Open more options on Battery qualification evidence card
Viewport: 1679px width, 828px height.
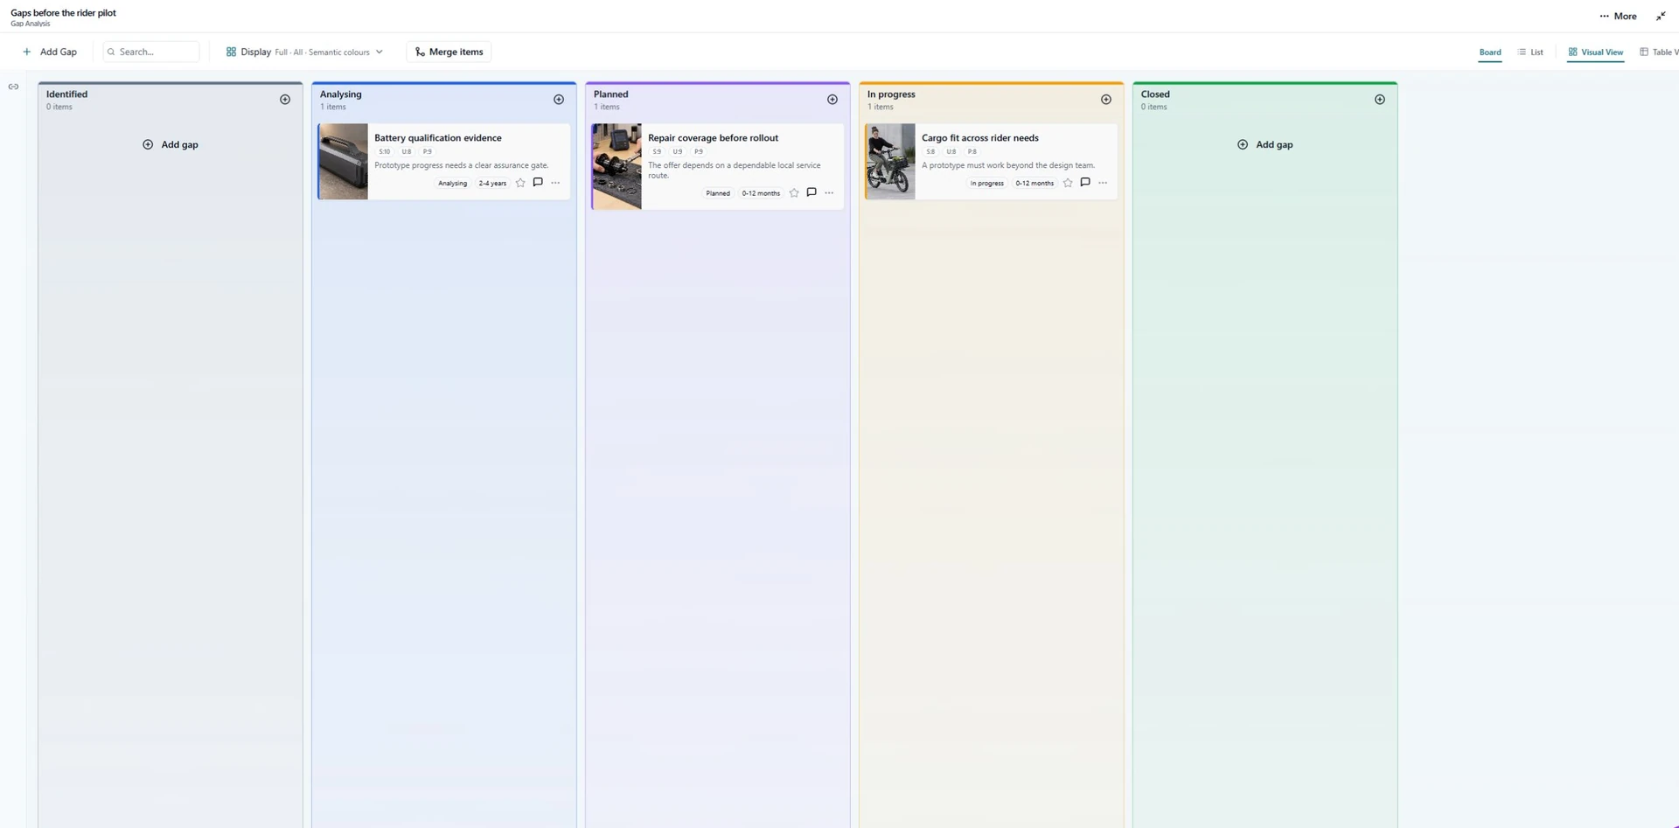pyautogui.click(x=555, y=183)
